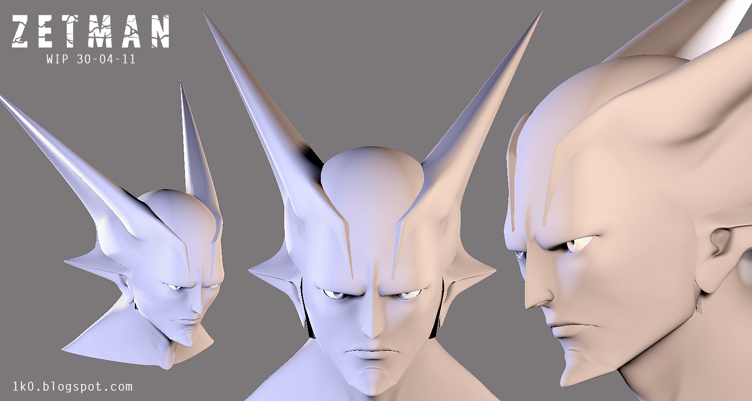Click the ZETMAN title text
The image size is (752, 401).
91,32
